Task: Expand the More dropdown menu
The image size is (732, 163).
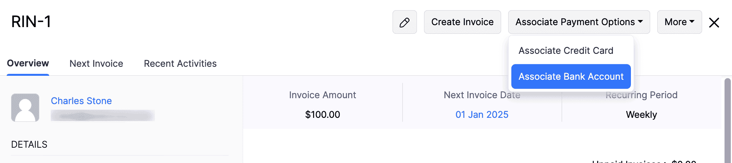Action: point(679,22)
